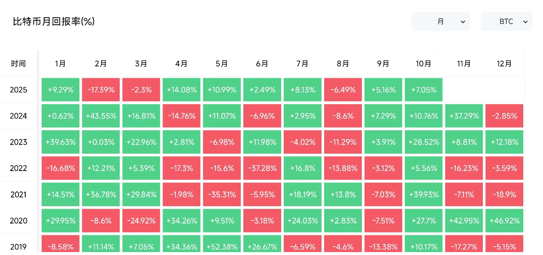Image resolution: width=543 pixels, height=255 pixels.
Task: Select the 1月 column header
Action: [x=60, y=64]
